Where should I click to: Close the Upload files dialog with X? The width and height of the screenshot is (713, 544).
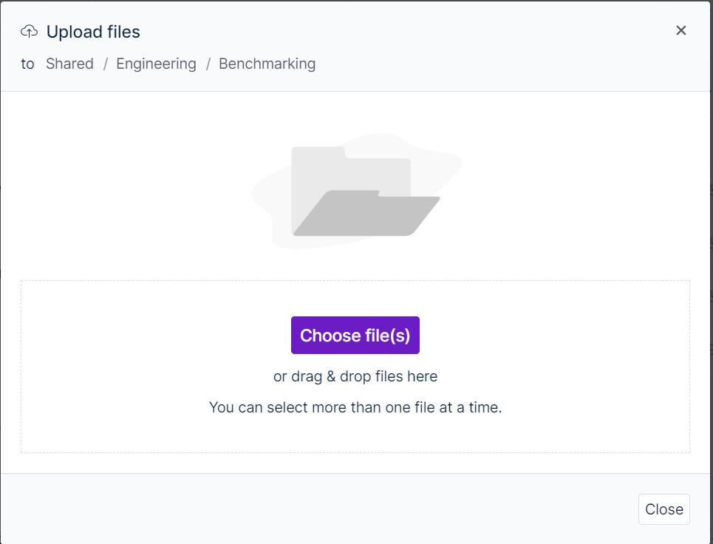tap(680, 30)
